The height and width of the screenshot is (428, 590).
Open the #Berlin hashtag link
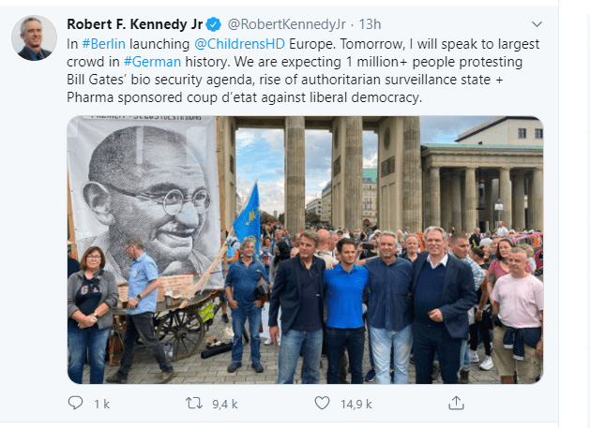click(x=103, y=44)
